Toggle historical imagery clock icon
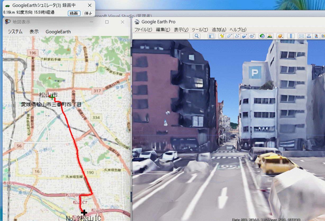Image resolution: width=325 pixels, height=221 pixels. click(x=262, y=36)
